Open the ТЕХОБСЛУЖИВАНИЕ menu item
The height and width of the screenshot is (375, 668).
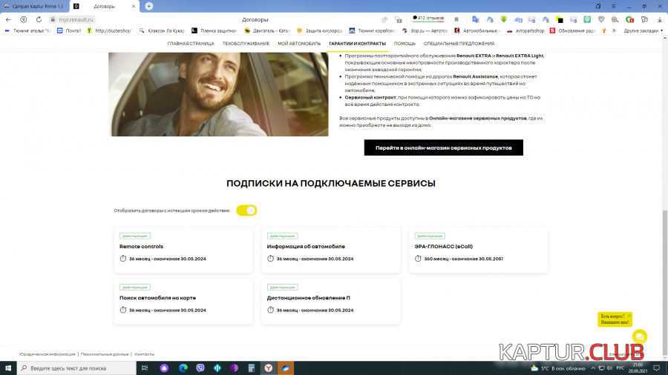(x=246, y=44)
